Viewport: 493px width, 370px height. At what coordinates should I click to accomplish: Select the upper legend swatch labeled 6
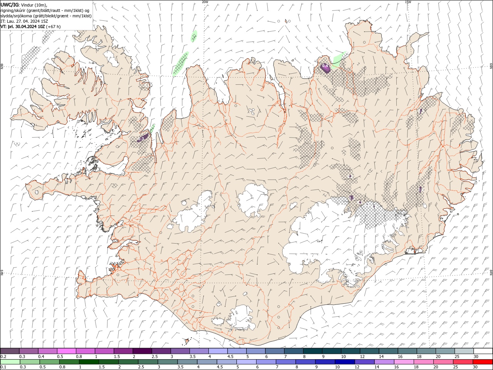[275, 351]
